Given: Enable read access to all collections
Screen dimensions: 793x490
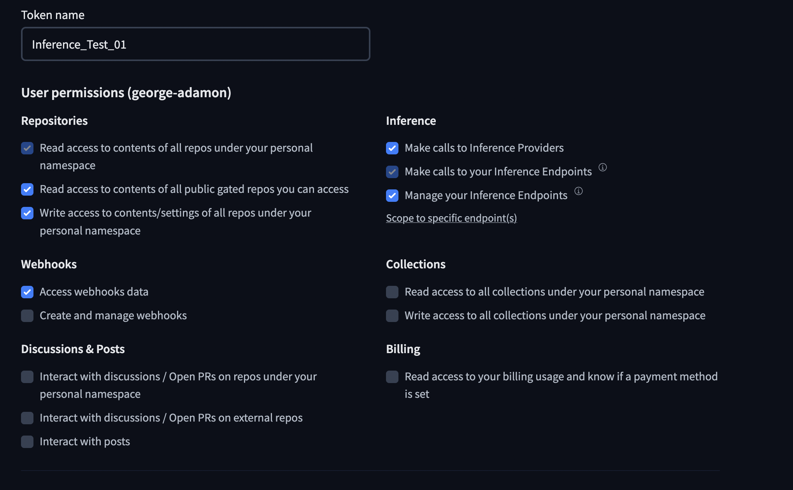Looking at the screenshot, I should [x=392, y=292].
